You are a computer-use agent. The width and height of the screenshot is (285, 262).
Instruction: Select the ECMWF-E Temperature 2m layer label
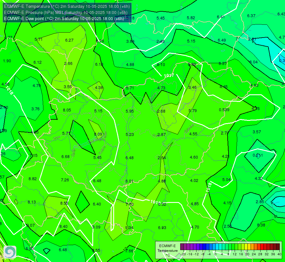[x=67, y=6]
